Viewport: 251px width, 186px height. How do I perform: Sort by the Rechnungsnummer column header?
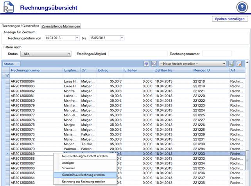[x=36, y=70]
